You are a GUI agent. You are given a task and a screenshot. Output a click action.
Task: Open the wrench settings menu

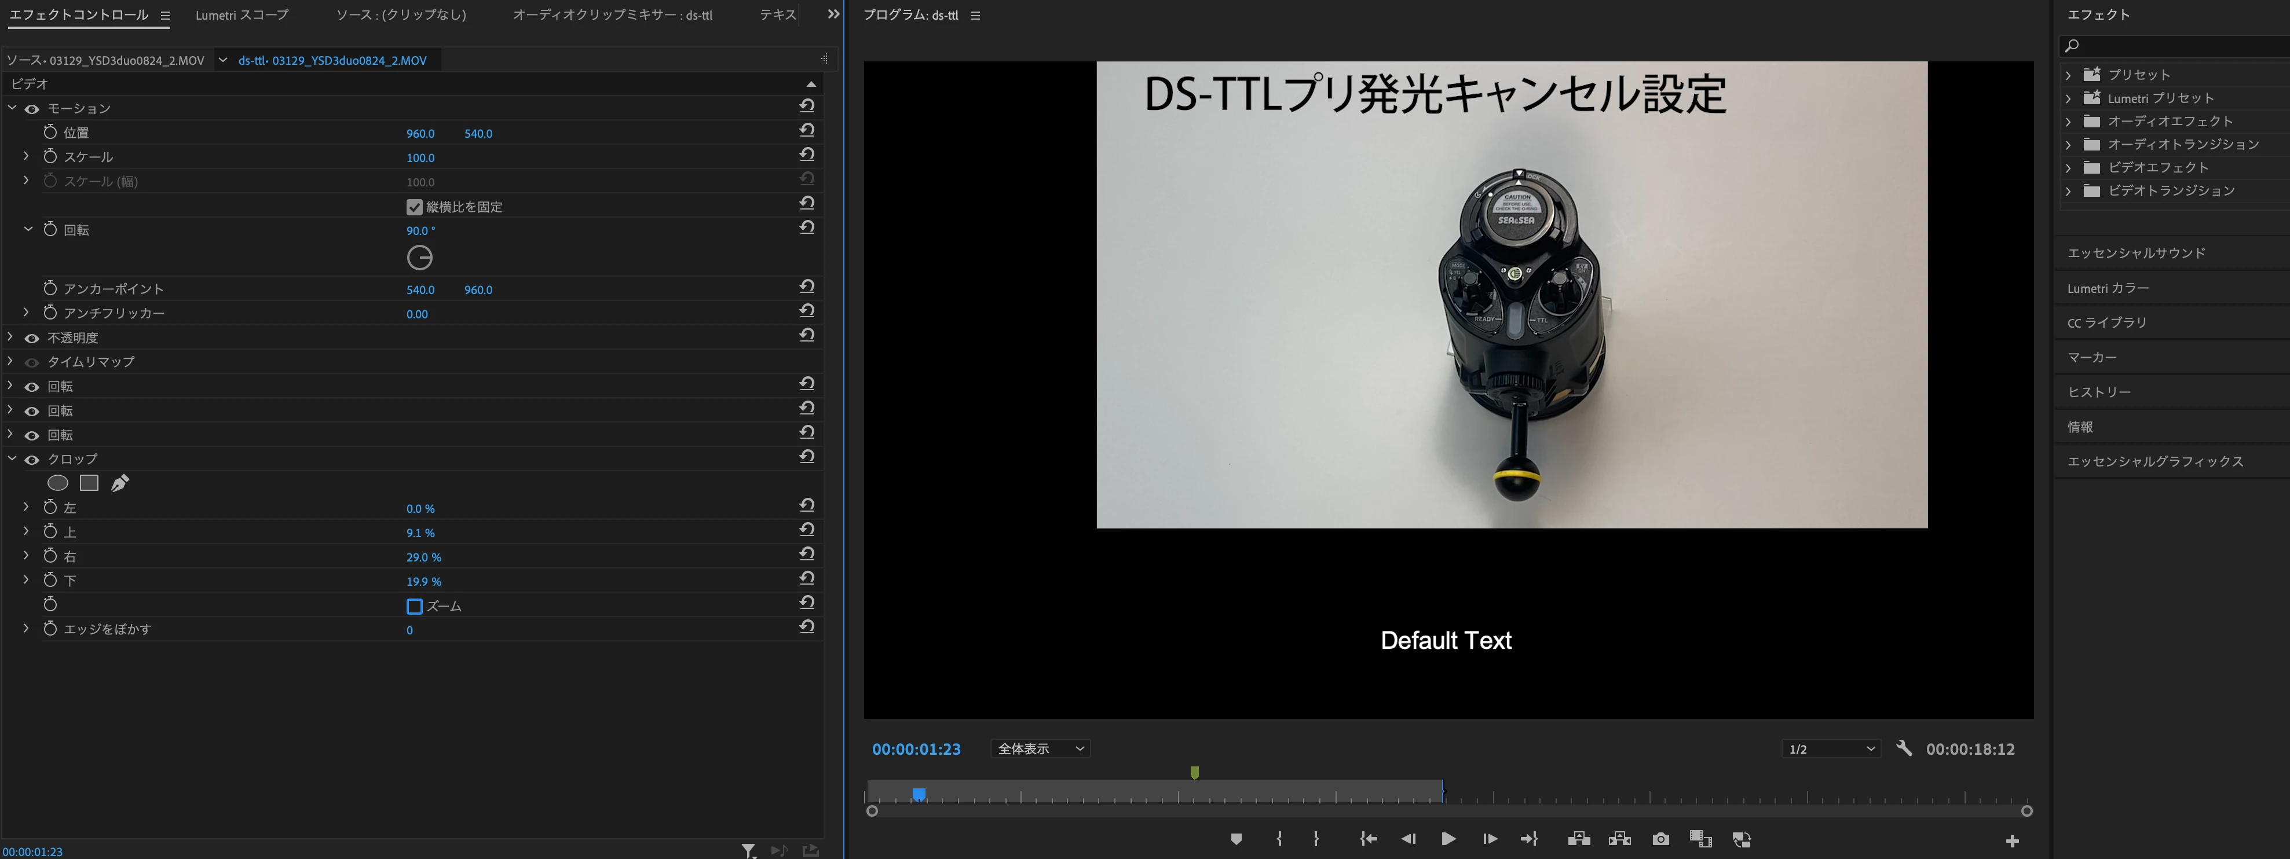click(x=1903, y=748)
